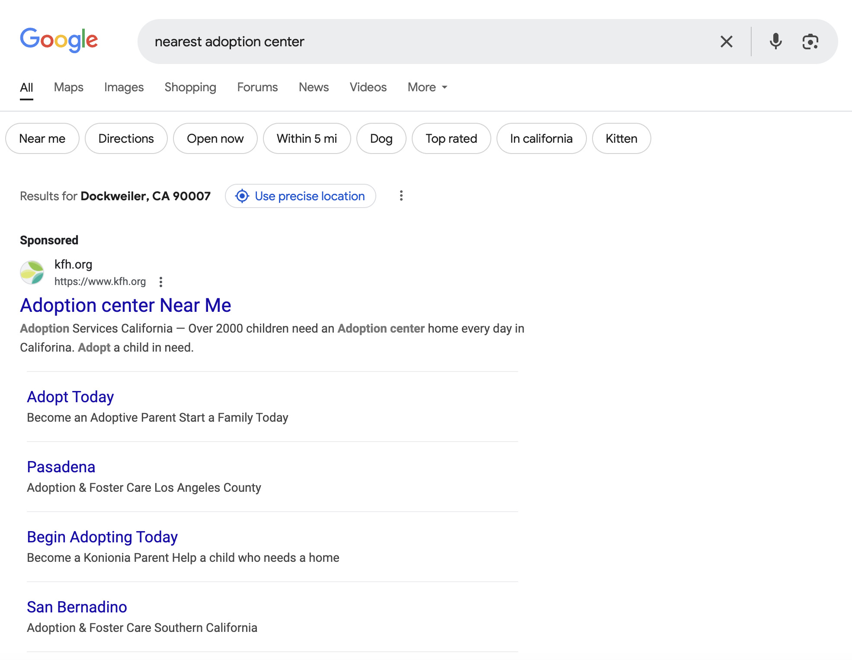Expand the More search categories dropdown
Image resolution: width=852 pixels, height=660 pixels.
pos(427,87)
